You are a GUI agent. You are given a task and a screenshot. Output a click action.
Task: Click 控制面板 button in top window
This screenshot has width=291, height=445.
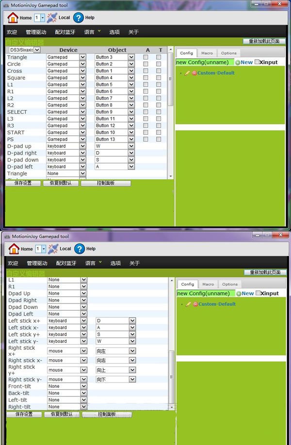pyautogui.click(x=106, y=183)
